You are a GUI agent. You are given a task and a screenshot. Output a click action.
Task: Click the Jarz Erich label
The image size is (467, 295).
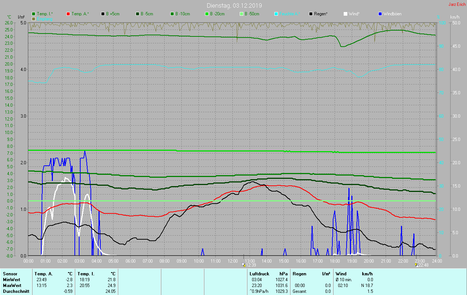[x=457, y=4]
